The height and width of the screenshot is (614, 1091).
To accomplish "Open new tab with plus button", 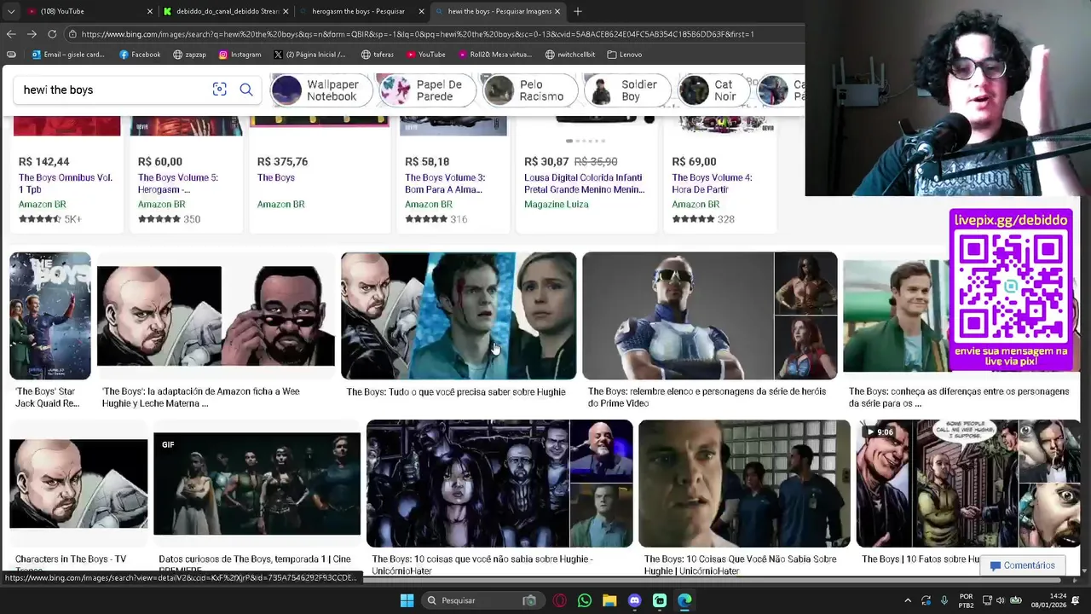I will [578, 11].
